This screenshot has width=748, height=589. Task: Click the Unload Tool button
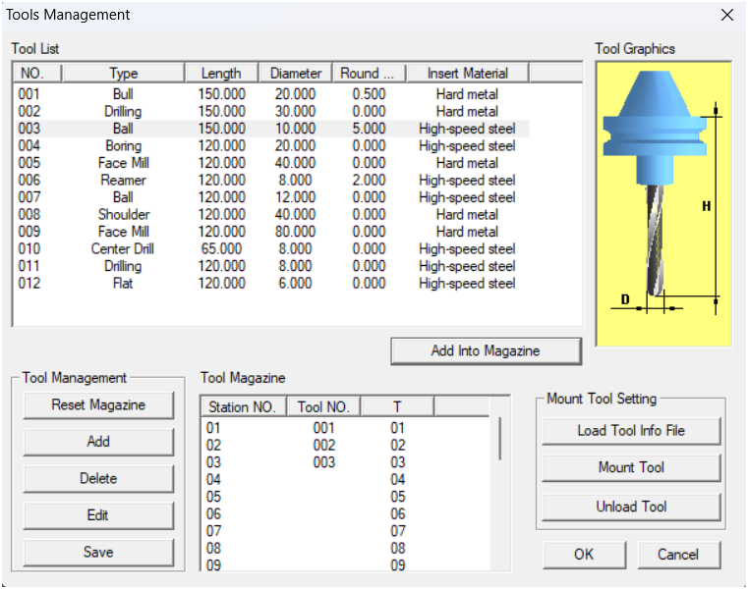[x=631, y=507]
